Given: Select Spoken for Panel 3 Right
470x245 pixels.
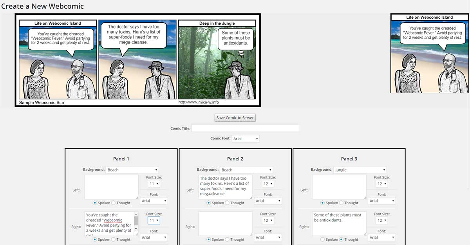Looking at the screenshot, I should (323, 240).
